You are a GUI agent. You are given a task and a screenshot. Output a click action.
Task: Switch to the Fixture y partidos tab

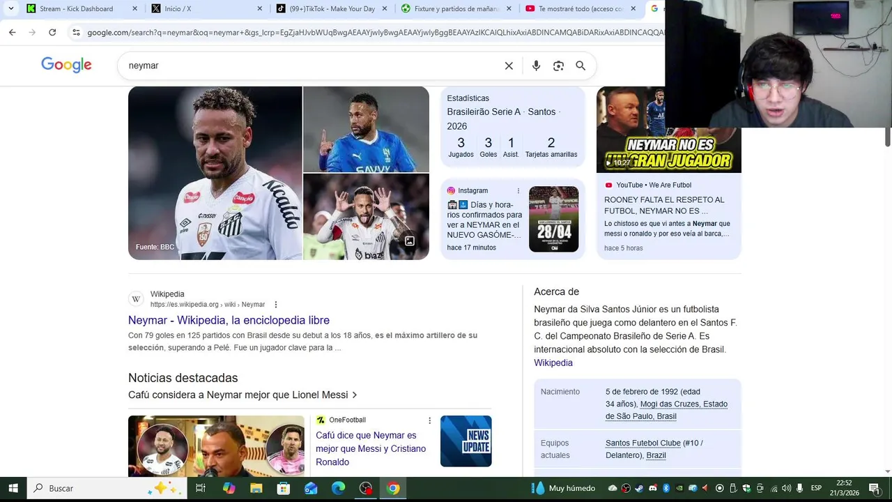(x=456, y=8)
